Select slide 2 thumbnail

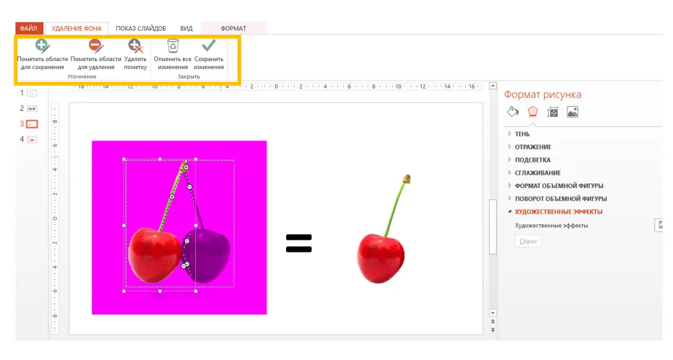pos(32,108)
